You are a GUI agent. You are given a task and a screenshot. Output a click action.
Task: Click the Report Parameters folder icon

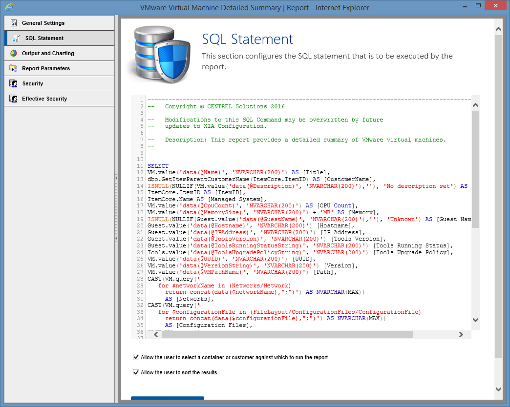(x=14, y=68)
